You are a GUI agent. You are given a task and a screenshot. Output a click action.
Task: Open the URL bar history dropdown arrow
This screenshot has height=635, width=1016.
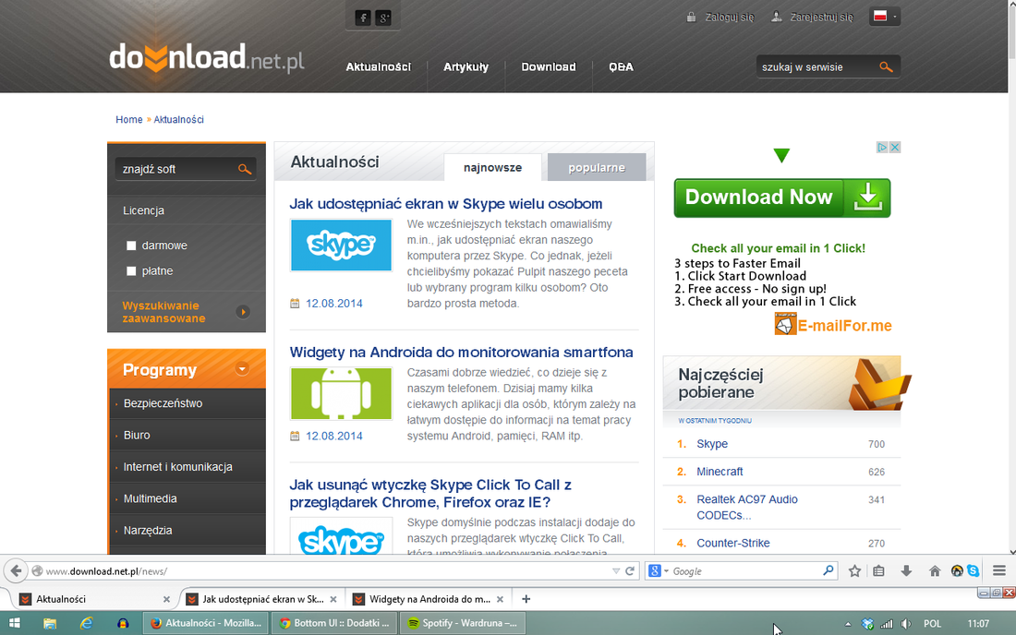pos(615,571)
